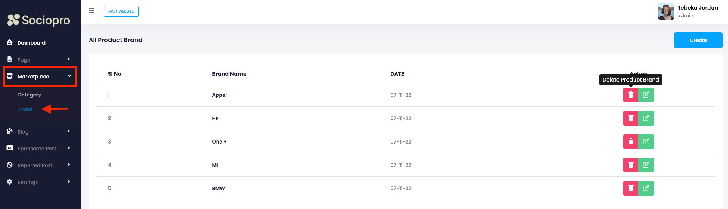Edit the Appel brand entry
728x209 pixels.
(646, 95)
